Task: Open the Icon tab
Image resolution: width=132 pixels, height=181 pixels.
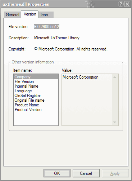Action: tap(46, 15)
